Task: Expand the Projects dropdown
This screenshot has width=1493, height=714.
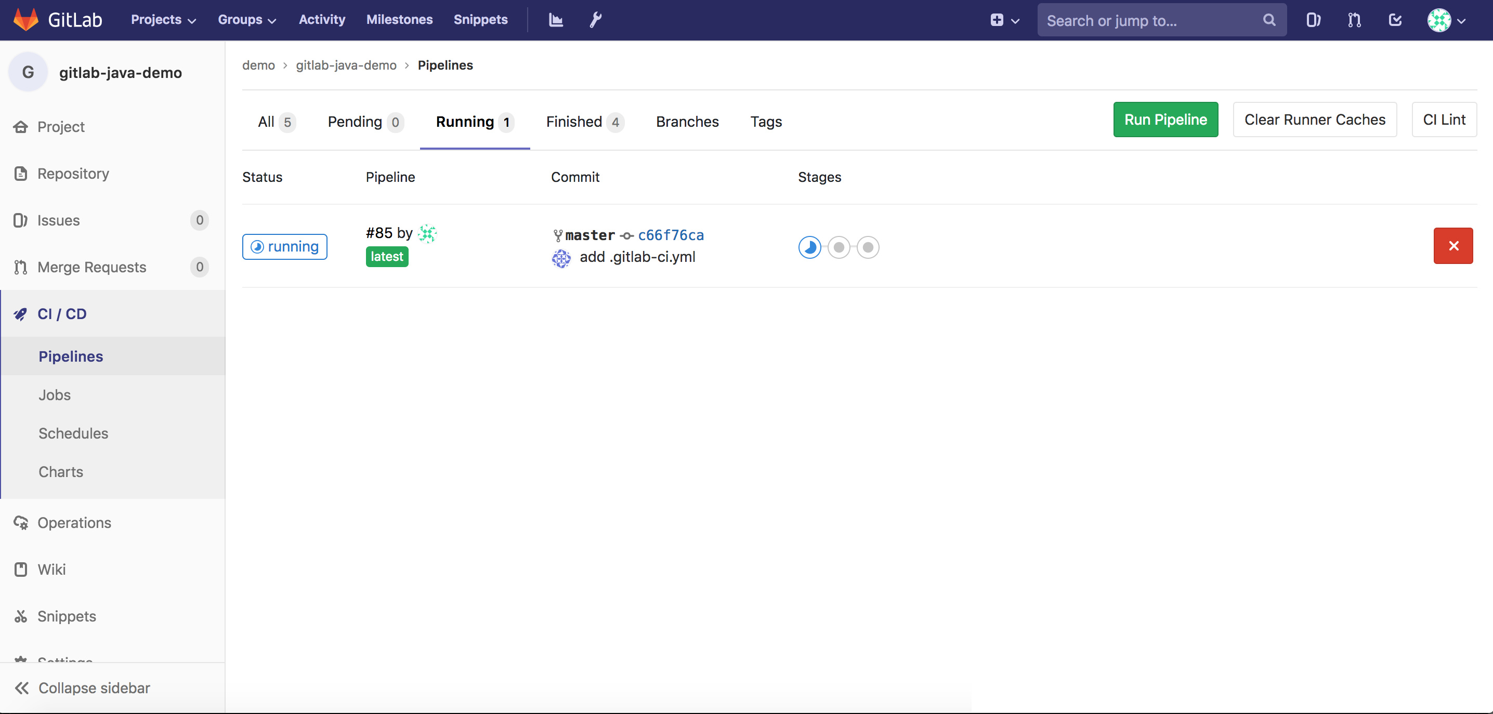Action: (163, 20)
